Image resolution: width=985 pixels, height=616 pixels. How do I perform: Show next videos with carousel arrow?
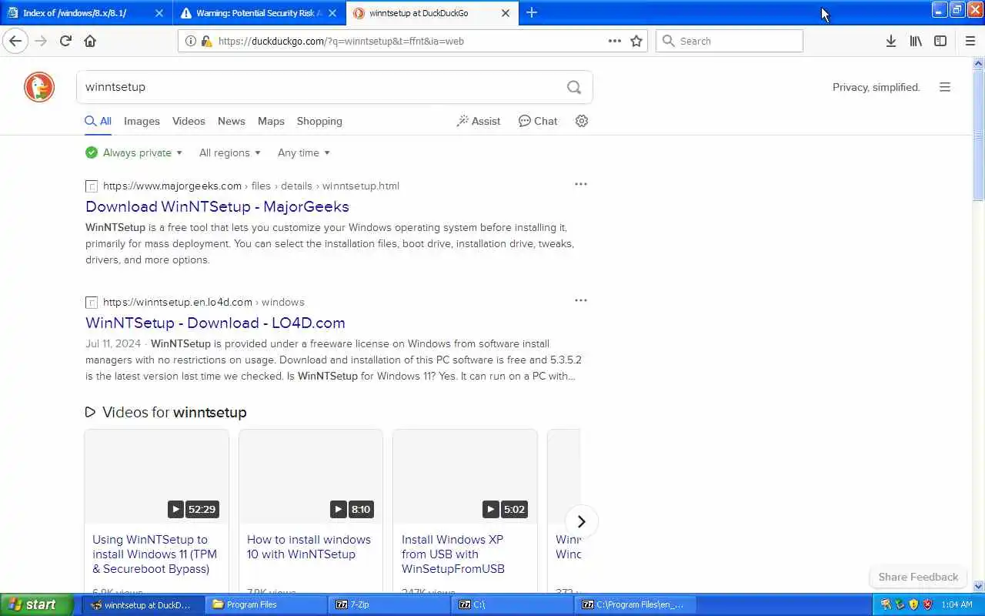581,521
